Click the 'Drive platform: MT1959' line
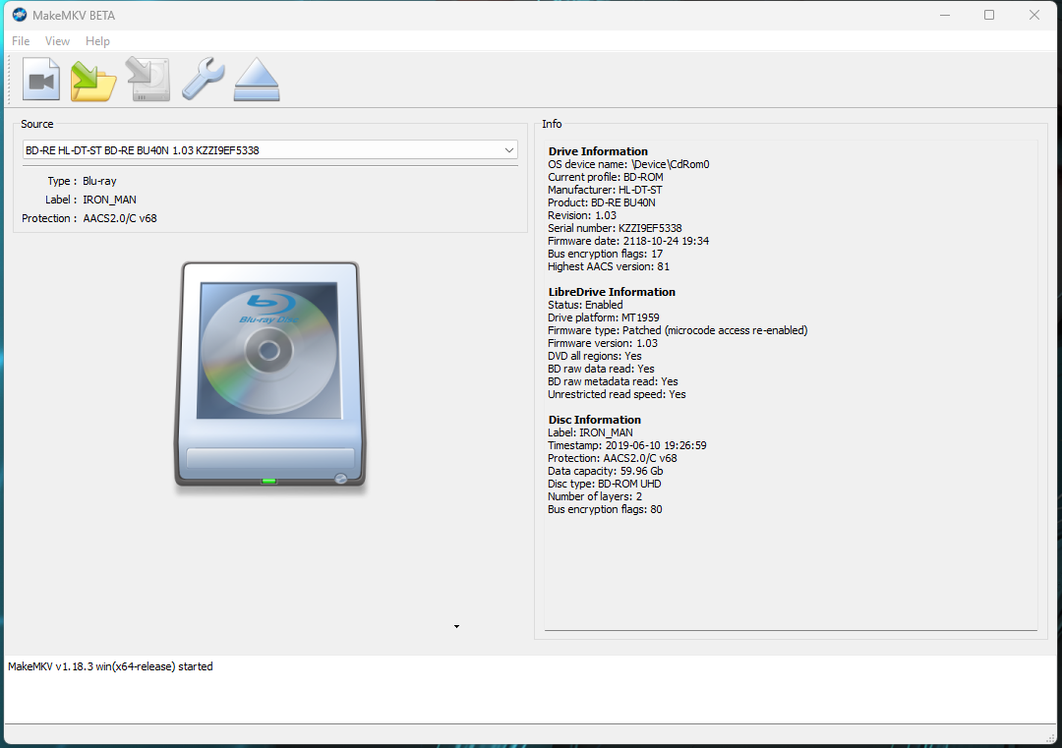1062x748 pixels. [x=604, y=318]
